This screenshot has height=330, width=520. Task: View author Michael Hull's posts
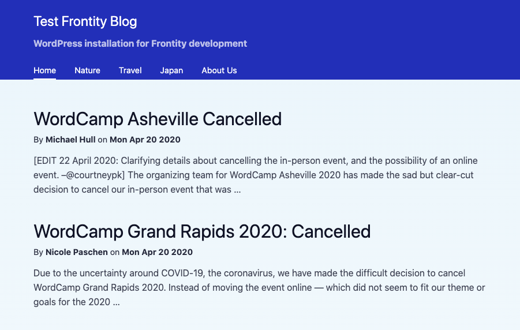(70, 140)
